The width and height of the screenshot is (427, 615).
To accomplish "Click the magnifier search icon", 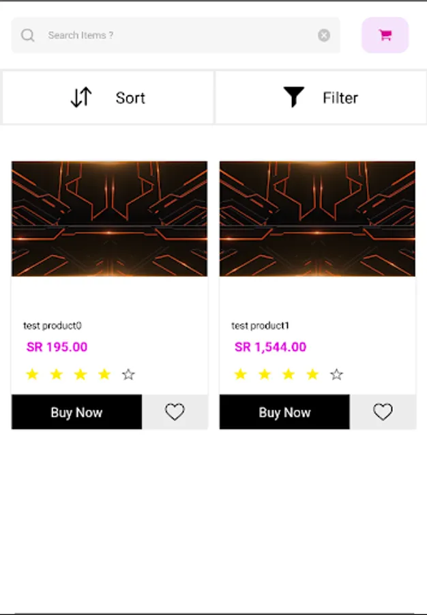I will [28, 36].
